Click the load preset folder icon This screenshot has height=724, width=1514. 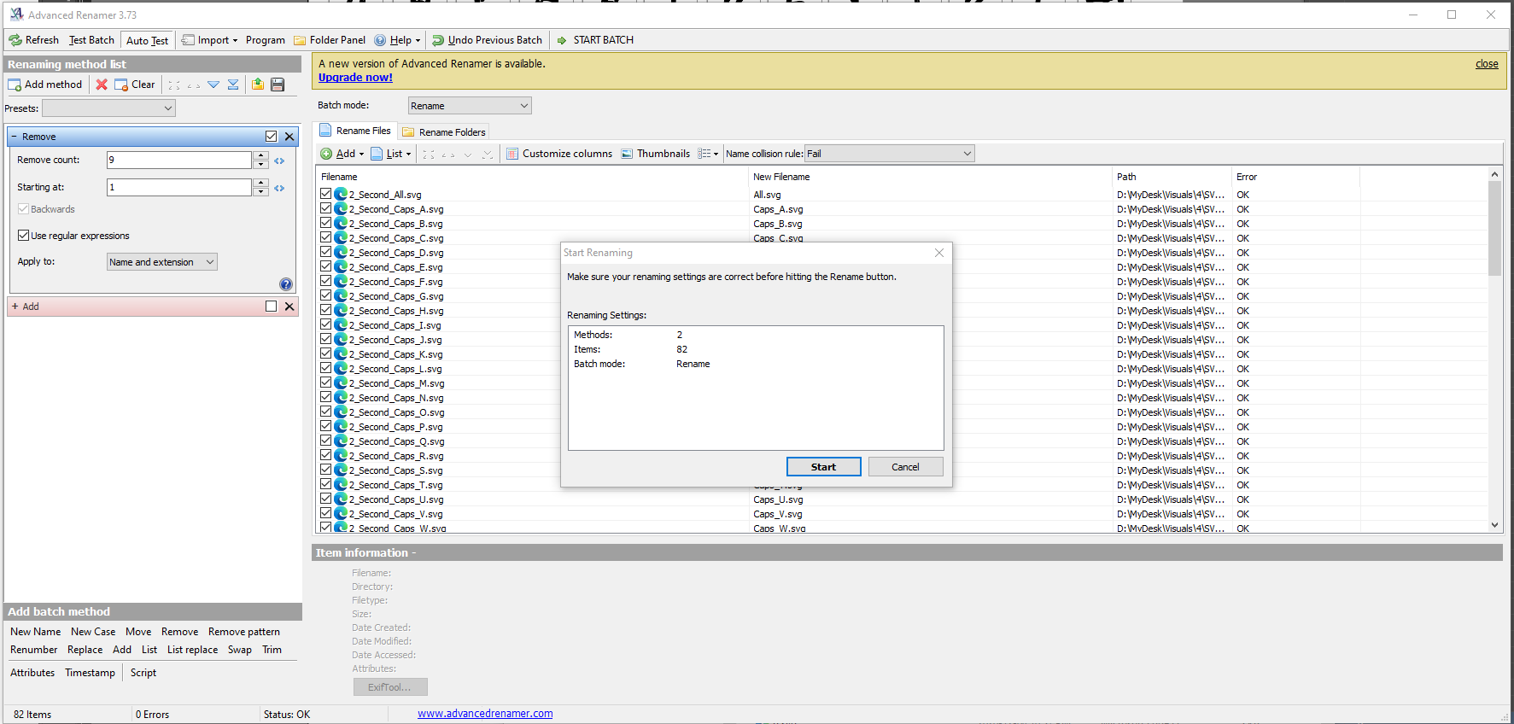[258, 85]
